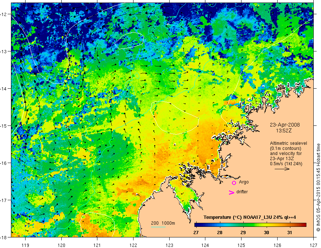Click the latitude axis label -15

pyautogui.click(x=4, y=126)
